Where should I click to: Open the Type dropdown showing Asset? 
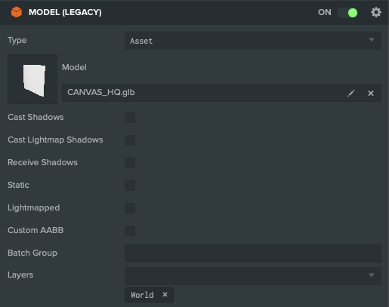(x=253, y=41)
